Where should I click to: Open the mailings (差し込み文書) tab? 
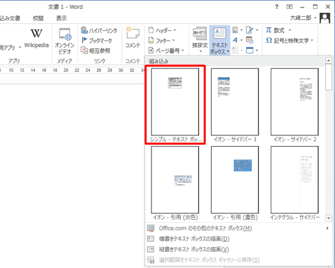click(x=10, y=18)
